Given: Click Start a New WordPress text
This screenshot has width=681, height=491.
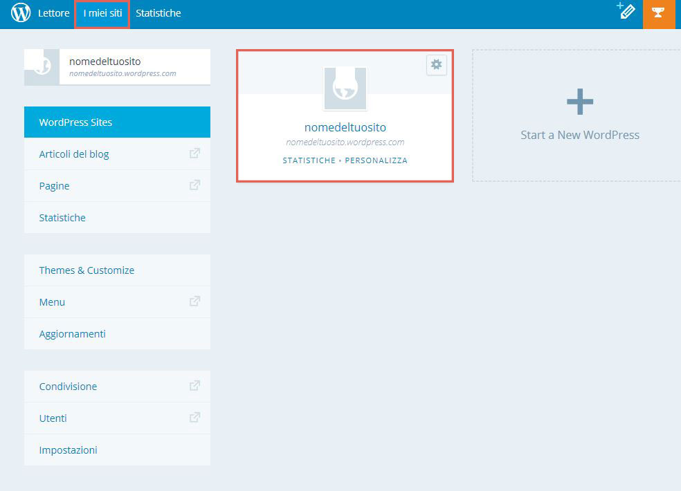Looking at the screenshot, I should pyautogui.click(x=580, y=135).
